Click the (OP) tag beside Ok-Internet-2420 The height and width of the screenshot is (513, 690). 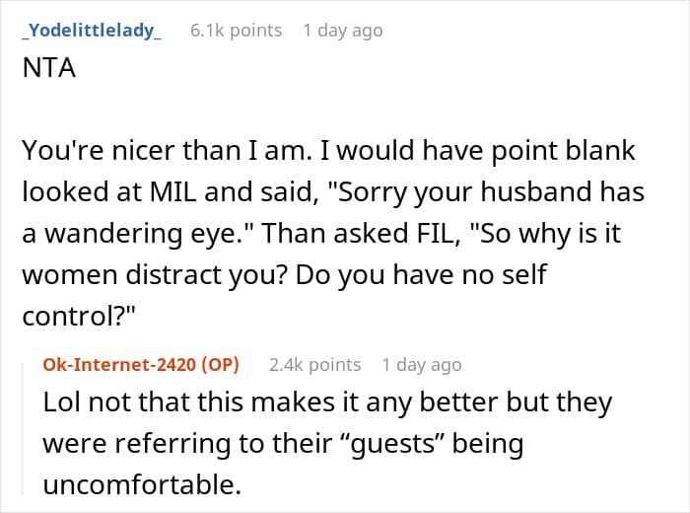220,365
